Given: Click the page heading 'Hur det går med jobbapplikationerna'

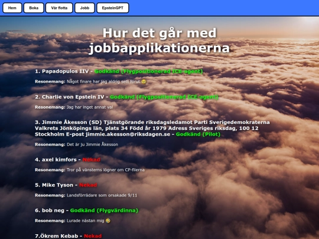Looking at the screenshot, I should [159, 41].
